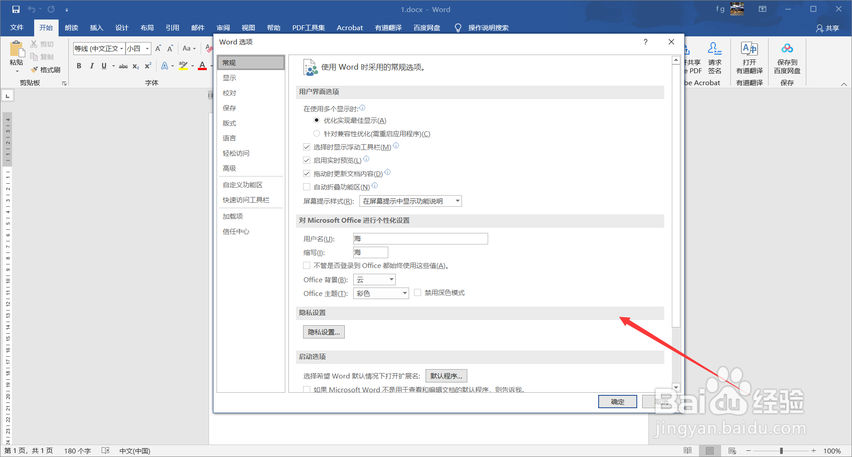
Task: Switch to Print Layout view in status bar
Action: (x=710, y=451)
